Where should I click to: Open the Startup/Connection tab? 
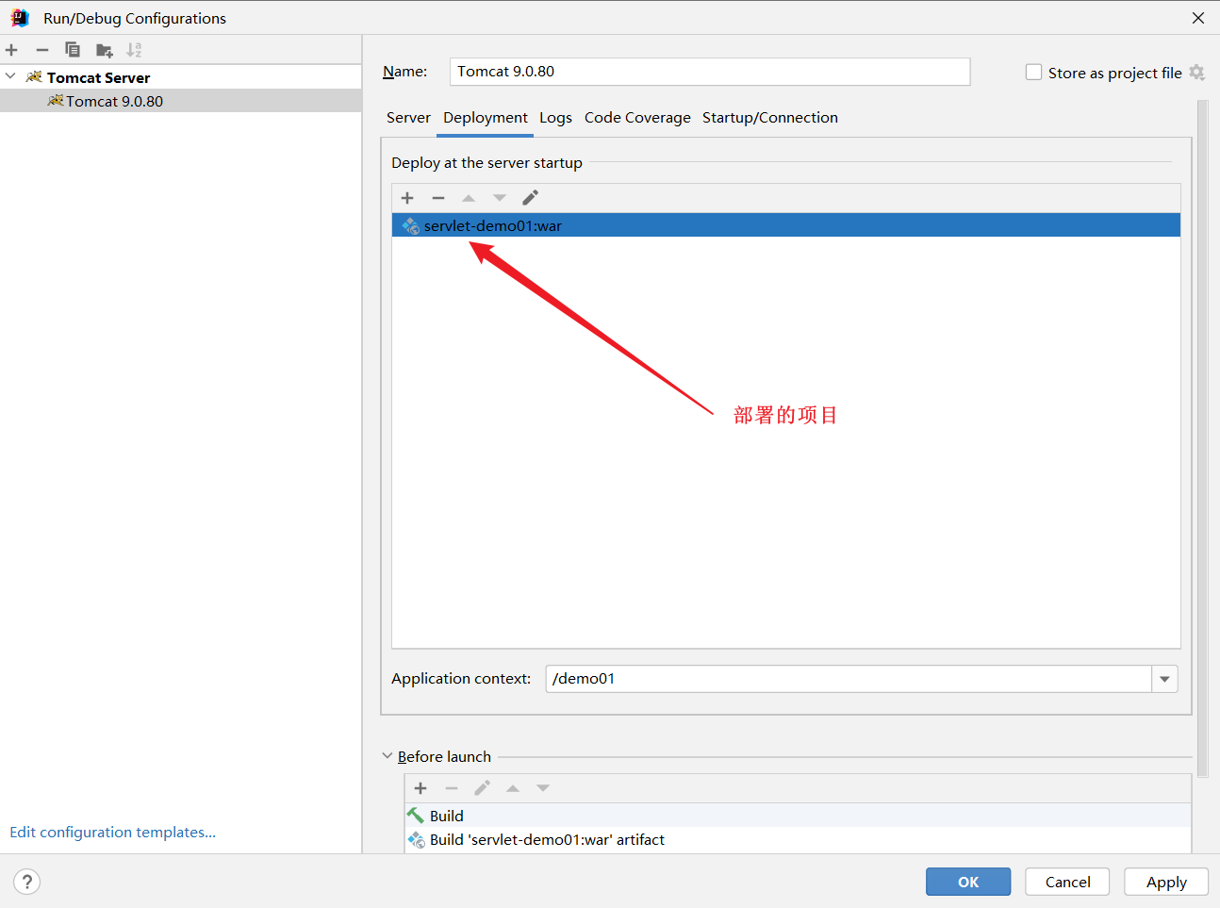[x=769, y=118]
